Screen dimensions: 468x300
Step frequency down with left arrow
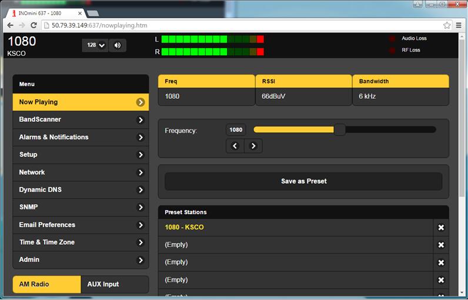click(235, 146)
